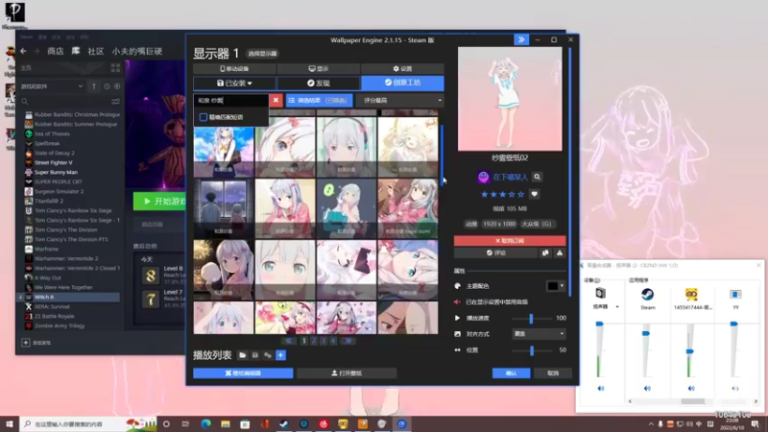Viewport: 768px width, 432px height.
Task: Open the comments button
Action: tap(495, 252)
